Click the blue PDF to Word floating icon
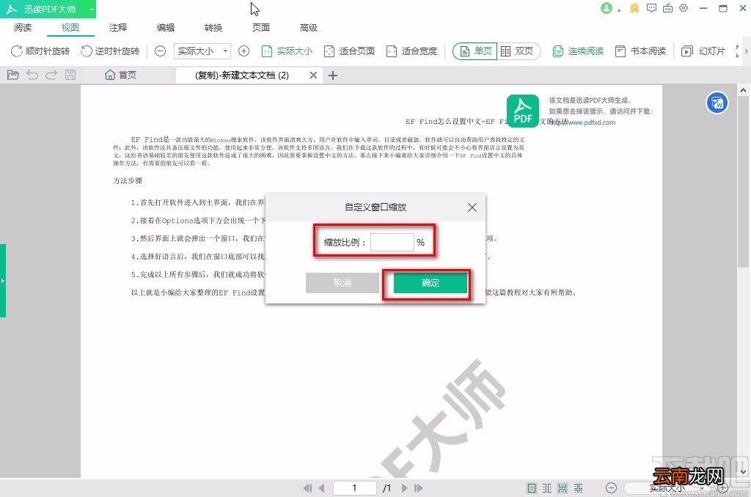Viewport: 751px width, 497px height. pos(717,103)
